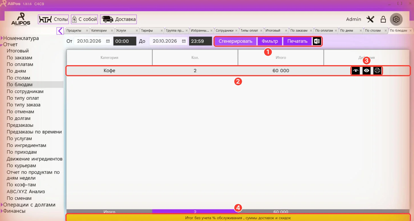
Task: Click the fully open eye icon in Кофе row
Action: 367,71
